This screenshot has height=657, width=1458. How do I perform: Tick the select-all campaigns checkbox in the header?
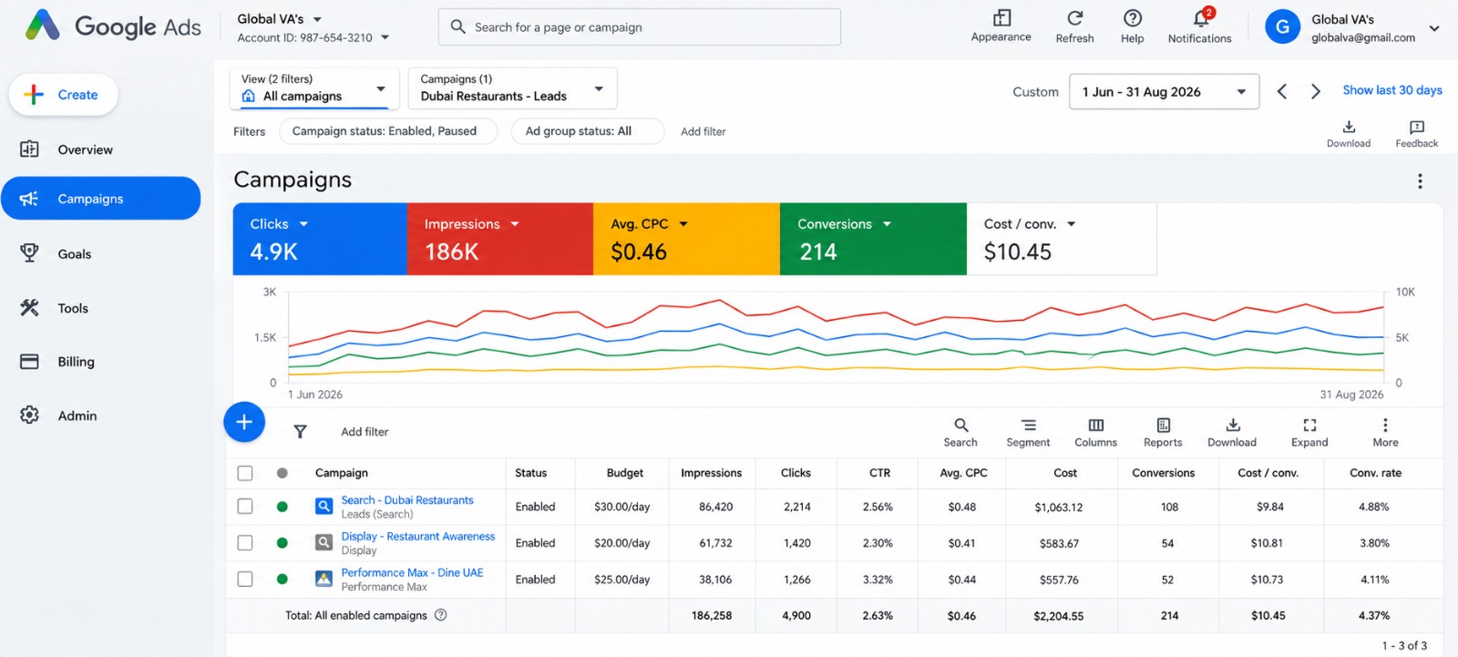pyautogui.click(x=245, y=473)
